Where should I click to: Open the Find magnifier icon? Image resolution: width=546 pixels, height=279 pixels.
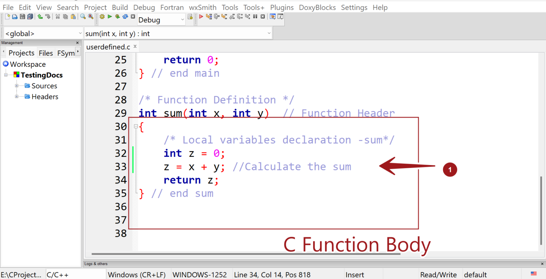click(x=83, y=17)
